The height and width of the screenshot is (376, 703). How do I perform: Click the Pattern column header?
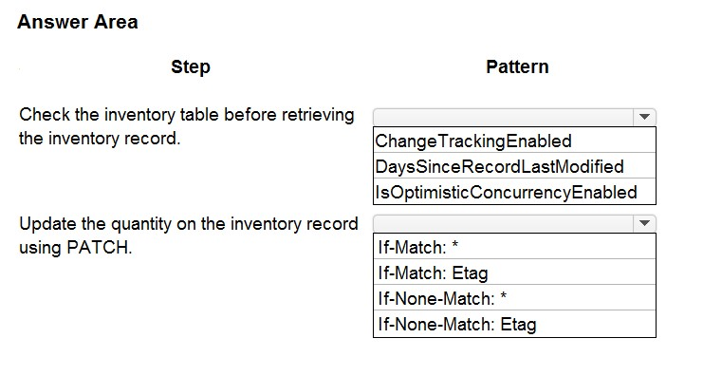pyautogui.click(x=517, y=66)
